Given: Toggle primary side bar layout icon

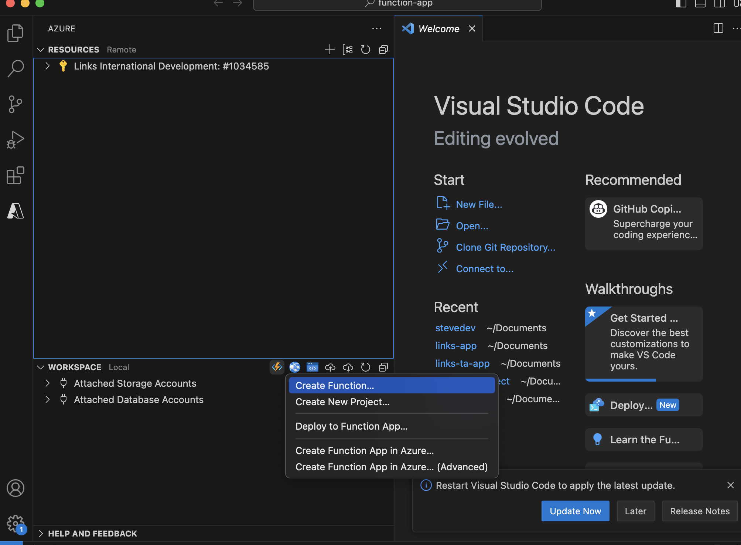Looking at the screenshot, I should (x=681, y=4).
